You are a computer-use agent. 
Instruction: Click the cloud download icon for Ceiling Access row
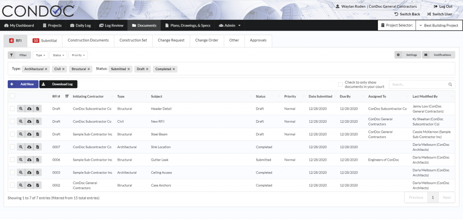29,172
